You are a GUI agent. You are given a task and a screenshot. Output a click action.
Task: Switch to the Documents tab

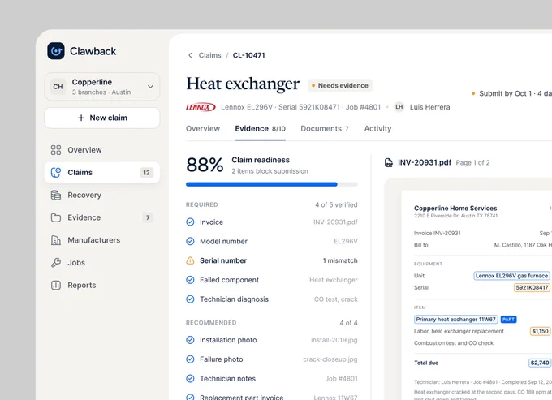click(x=325, y=129)
